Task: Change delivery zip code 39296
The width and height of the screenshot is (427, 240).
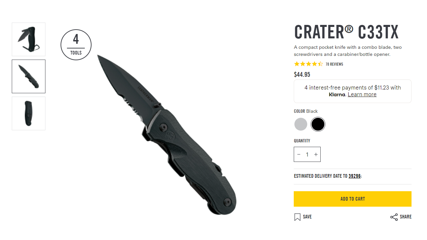Action: [x=354, y=176]
